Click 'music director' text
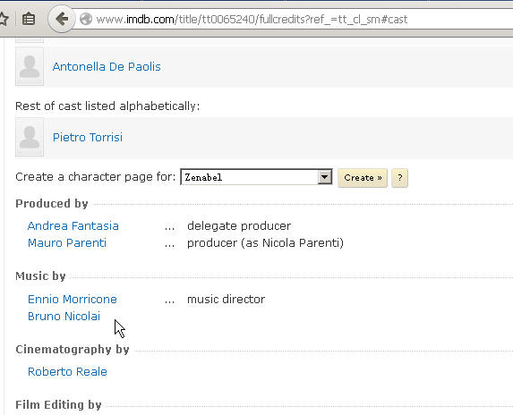The image size is (513, 415). pos(227,300)
